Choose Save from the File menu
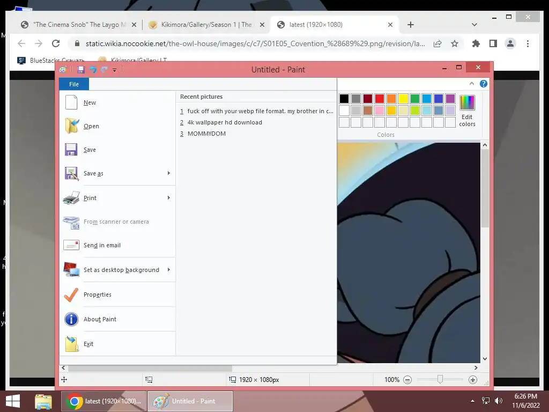 117,150
